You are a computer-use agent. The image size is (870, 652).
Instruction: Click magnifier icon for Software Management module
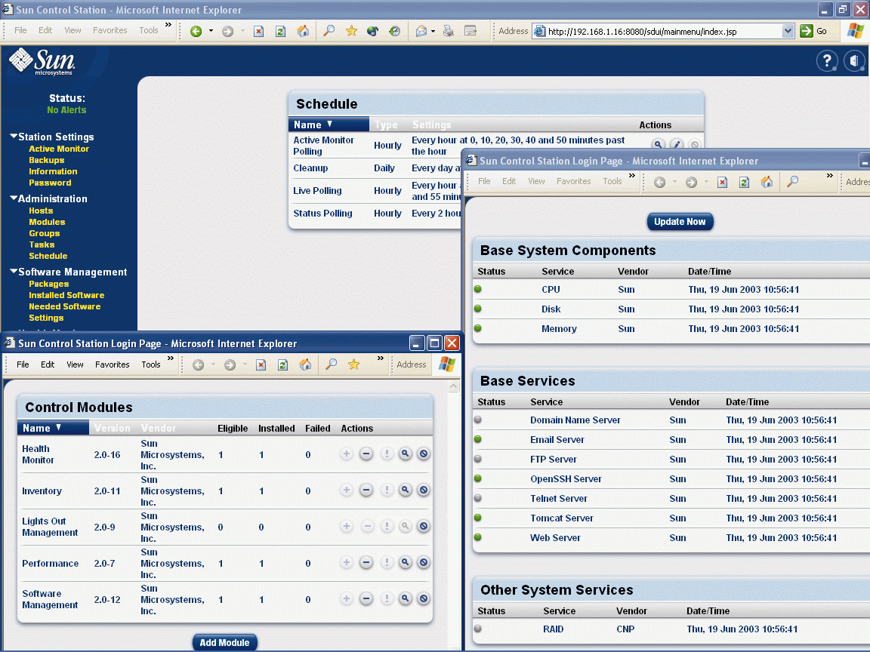click(x=406, y=598)
